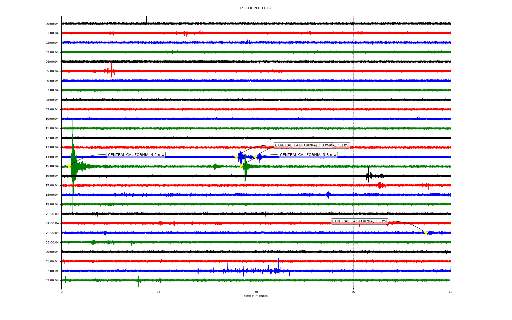This screenshot has width=512, height=320.
Task: Click the 22:00:04 row time label
Action: tap(52, 233)
